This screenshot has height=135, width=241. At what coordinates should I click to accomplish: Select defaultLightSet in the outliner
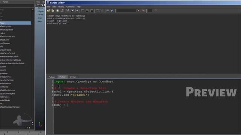coord(6,26)
